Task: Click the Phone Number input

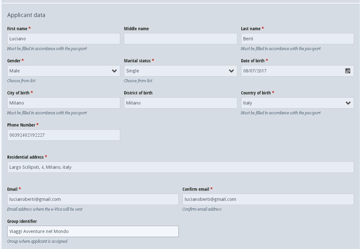Action: 64,135
